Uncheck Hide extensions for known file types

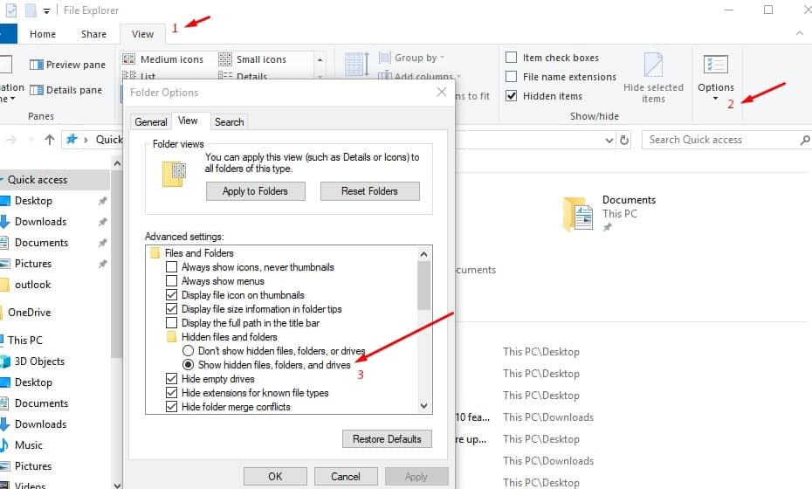(171, 393)
